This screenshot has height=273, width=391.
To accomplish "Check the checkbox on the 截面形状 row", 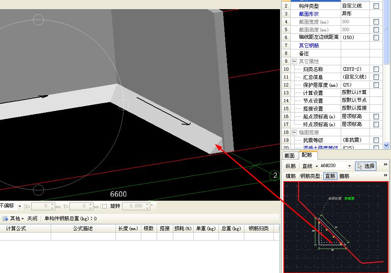I will click(x=376, y=14).
